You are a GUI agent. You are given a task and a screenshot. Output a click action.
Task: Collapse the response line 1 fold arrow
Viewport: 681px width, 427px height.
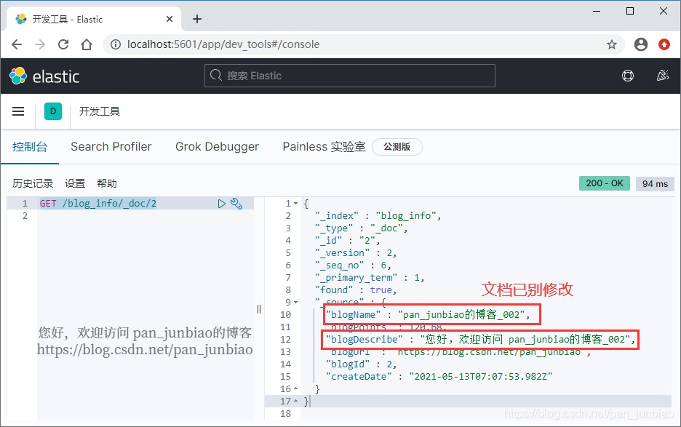pyautogui.click(x=296, y=203)
